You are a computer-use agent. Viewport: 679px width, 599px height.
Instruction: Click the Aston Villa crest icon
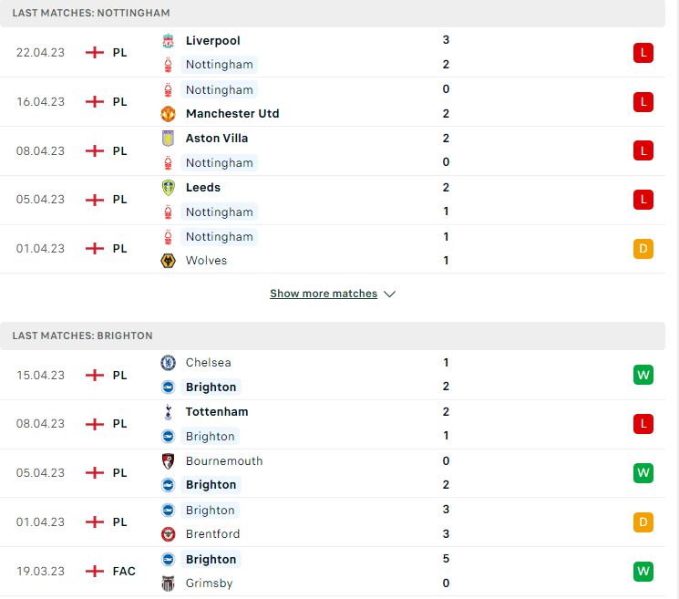pyautogui.click(x=168, y=139)
